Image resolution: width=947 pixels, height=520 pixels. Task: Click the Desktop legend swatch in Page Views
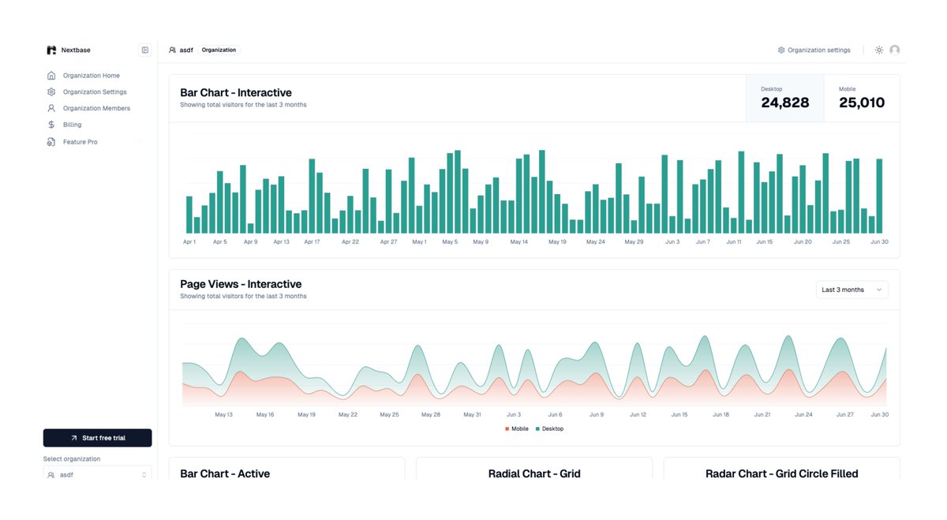pos(537,429)
